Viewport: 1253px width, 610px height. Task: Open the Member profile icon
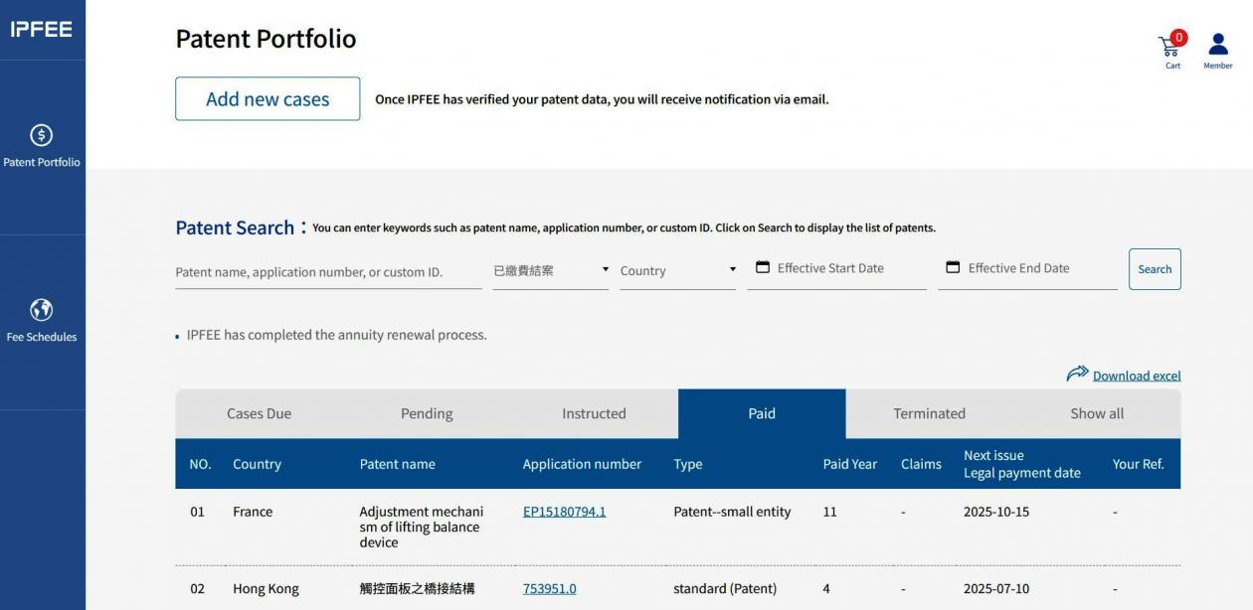click(1217, 45)
